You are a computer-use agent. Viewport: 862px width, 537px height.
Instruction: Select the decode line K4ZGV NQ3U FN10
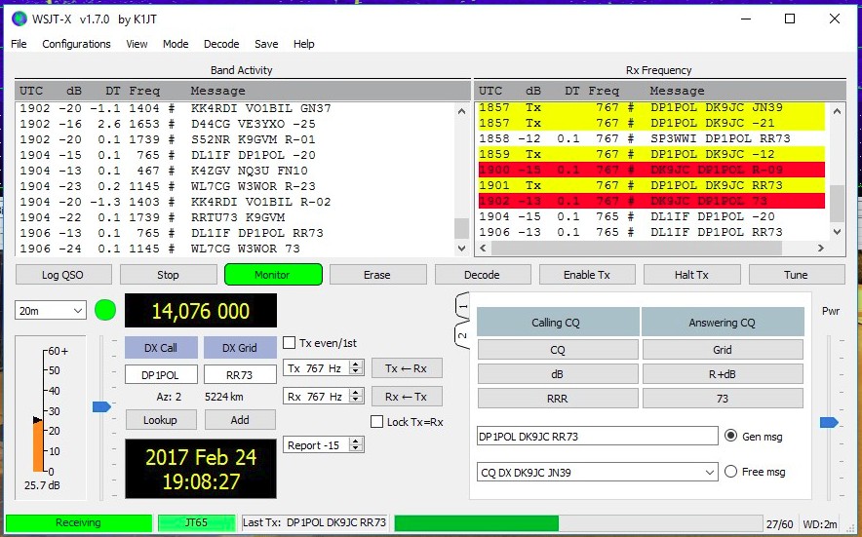237,171
